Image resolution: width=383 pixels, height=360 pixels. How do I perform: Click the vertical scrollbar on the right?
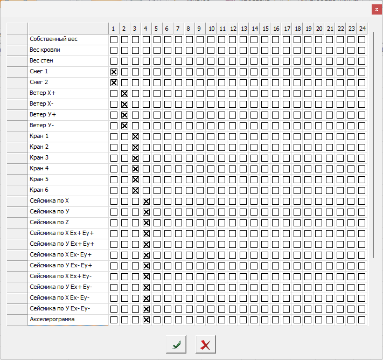click(x=373, y=146)
